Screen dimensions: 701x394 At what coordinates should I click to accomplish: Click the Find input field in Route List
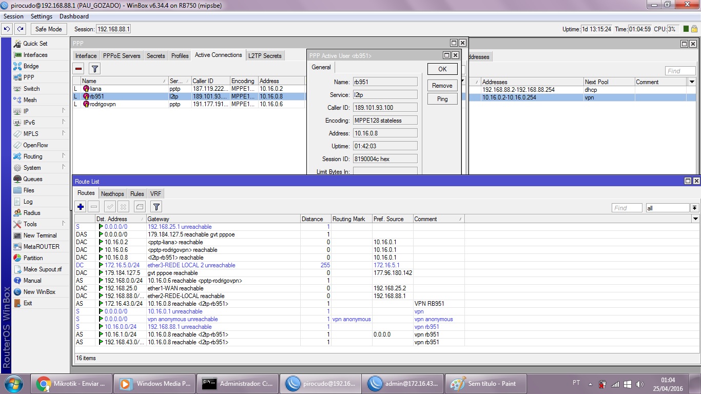tap(627, 208)
